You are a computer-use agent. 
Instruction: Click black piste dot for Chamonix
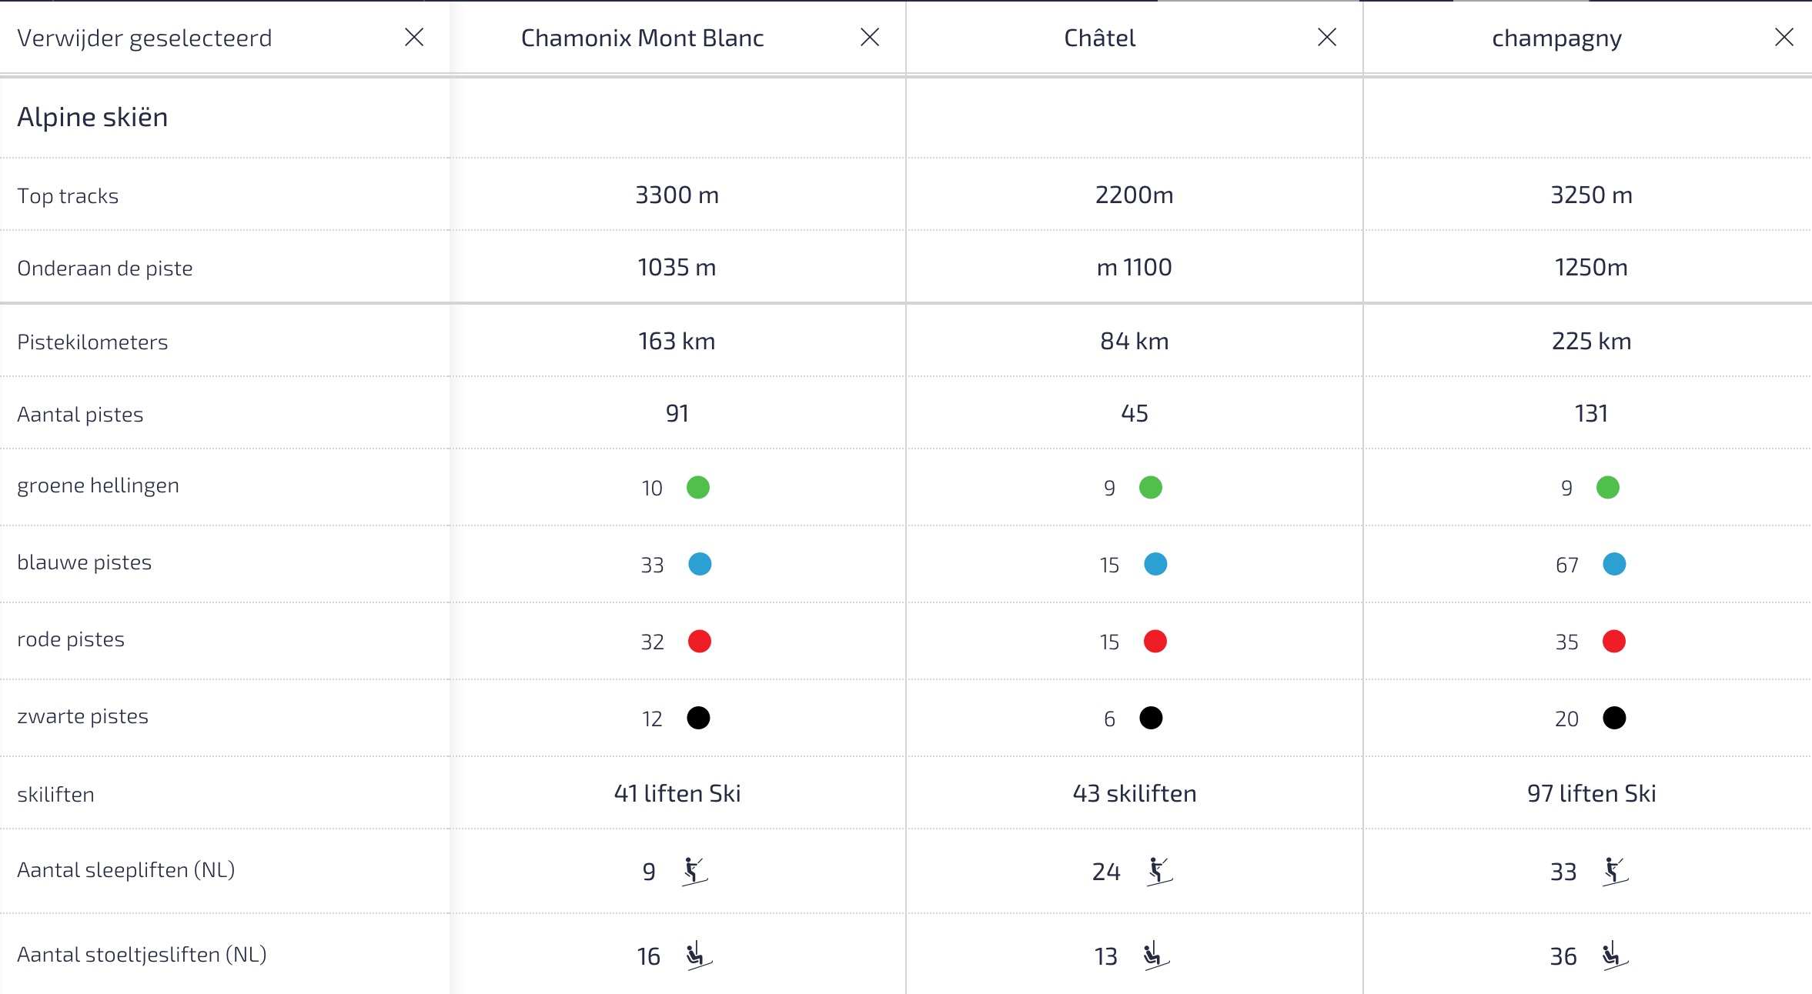coord(698,718)
